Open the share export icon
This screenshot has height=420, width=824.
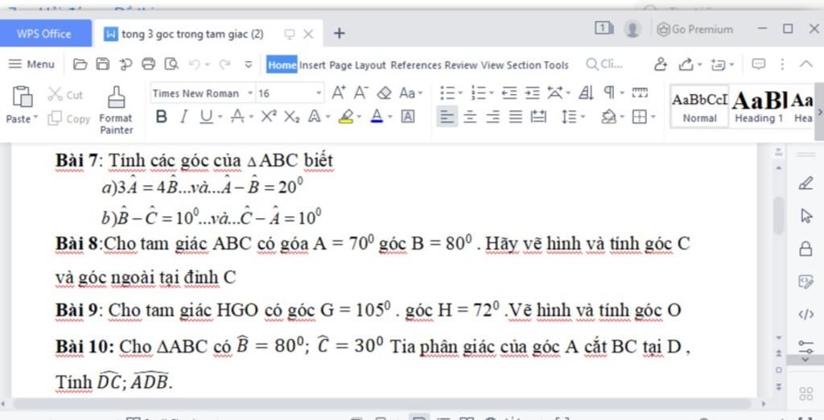(x=686, y=64)
